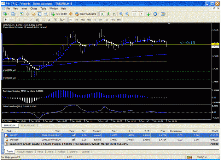The width and height of the screenshot is (221, 160).
Task: Click the Terminal window toolbar icon
Action: pyautogui.click(x=40, y=14)
